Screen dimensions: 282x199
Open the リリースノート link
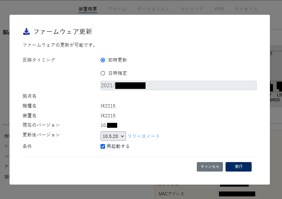point(144,136)
